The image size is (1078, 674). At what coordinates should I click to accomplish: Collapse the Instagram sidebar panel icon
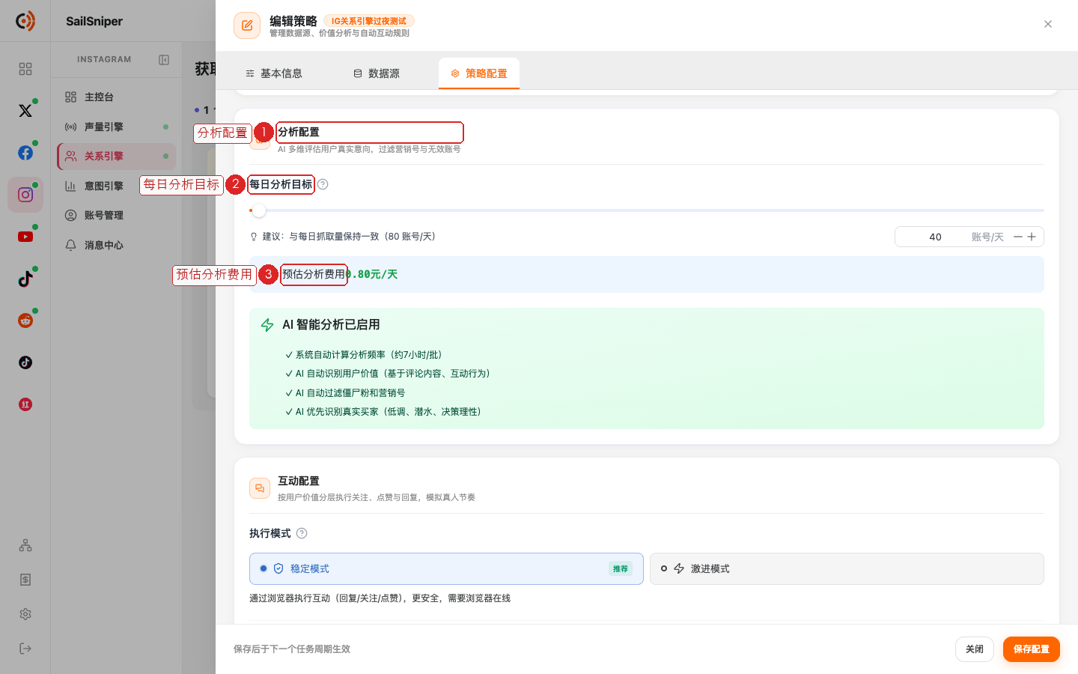point(164,60)
